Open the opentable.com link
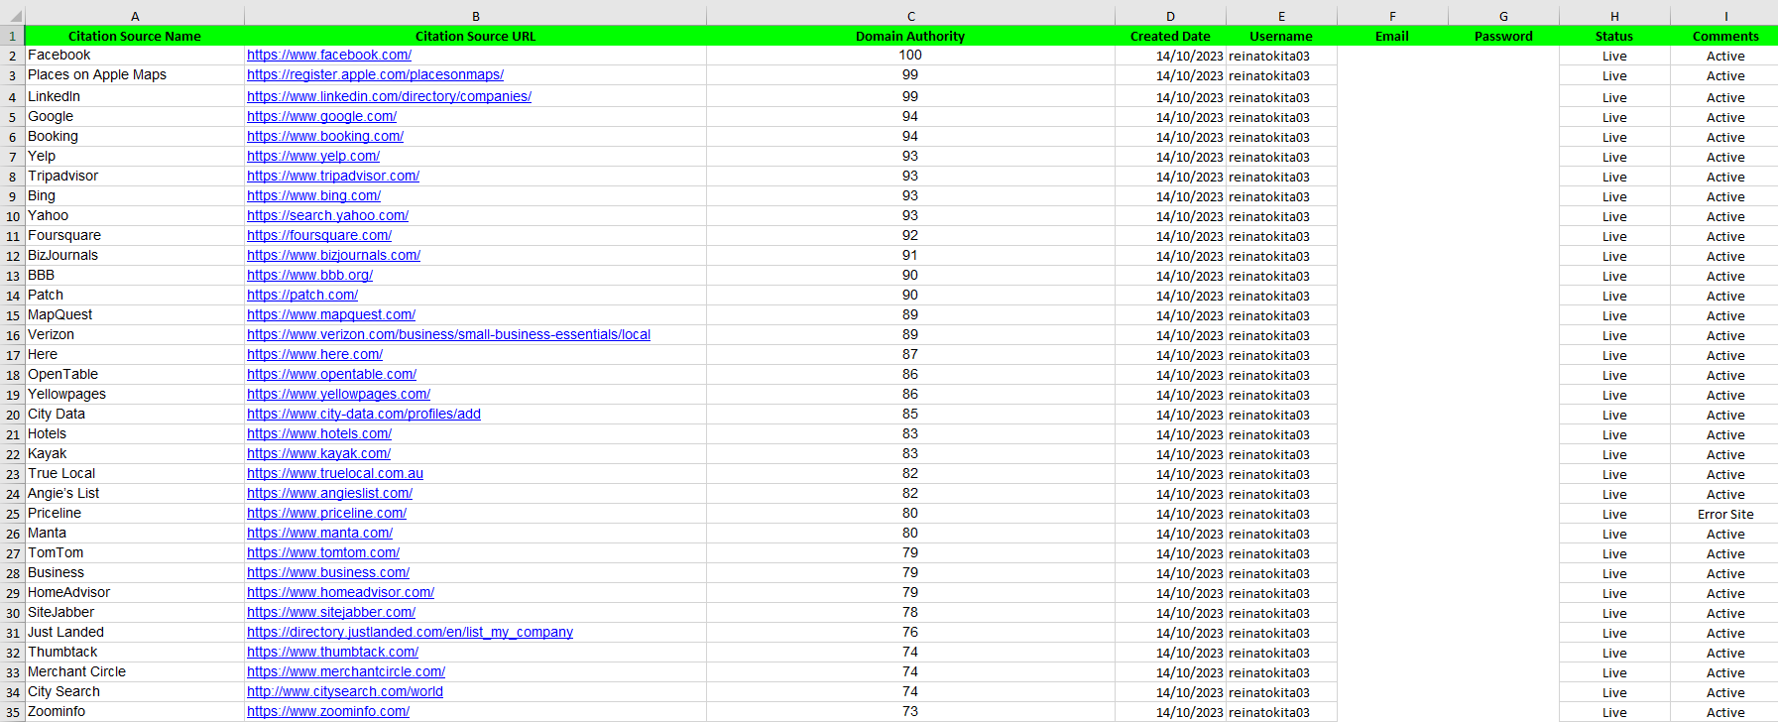 [x=331, y=375]
